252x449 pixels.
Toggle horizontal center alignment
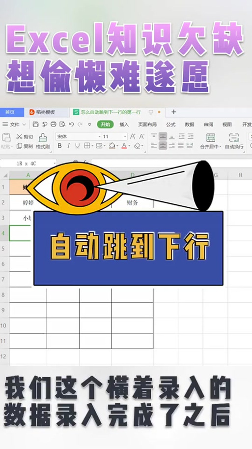[x=163, y=146]
